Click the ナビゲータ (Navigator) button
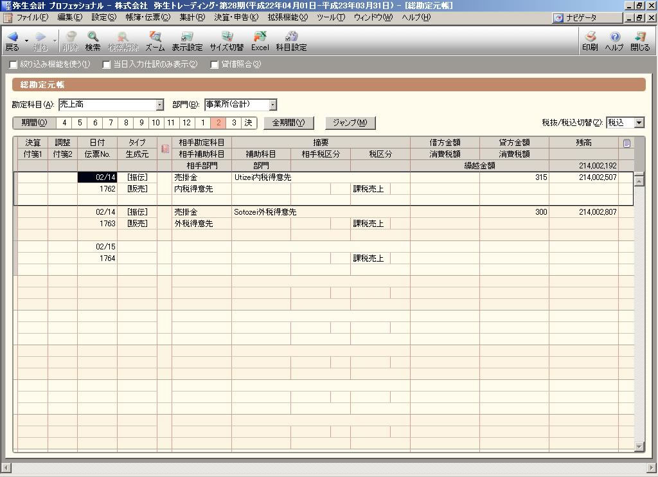 pos(587,17)
